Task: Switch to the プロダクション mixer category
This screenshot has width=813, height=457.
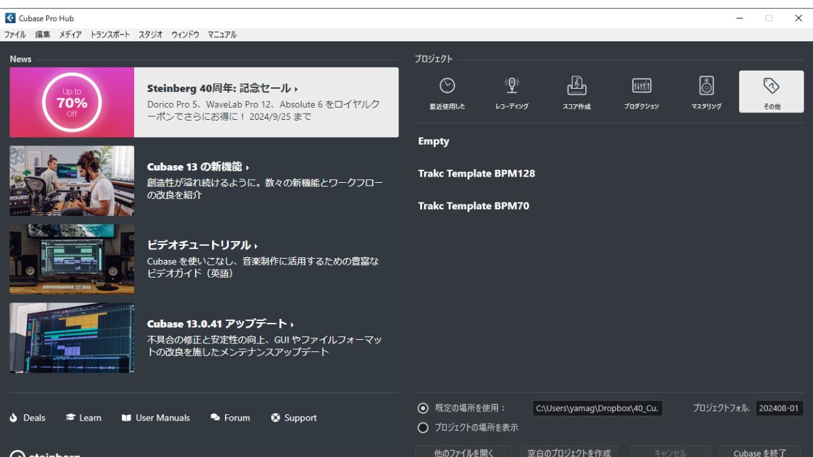Action: tap(642, 92)
